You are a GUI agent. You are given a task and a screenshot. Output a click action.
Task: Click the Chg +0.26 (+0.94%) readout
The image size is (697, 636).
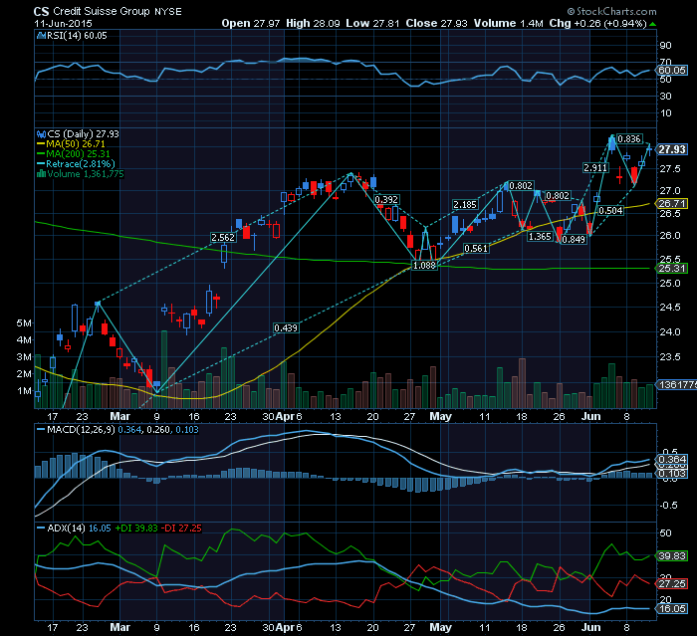[597, 23]
